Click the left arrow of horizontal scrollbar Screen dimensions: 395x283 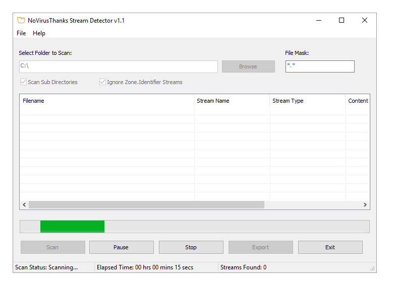(x=24, y=205)
